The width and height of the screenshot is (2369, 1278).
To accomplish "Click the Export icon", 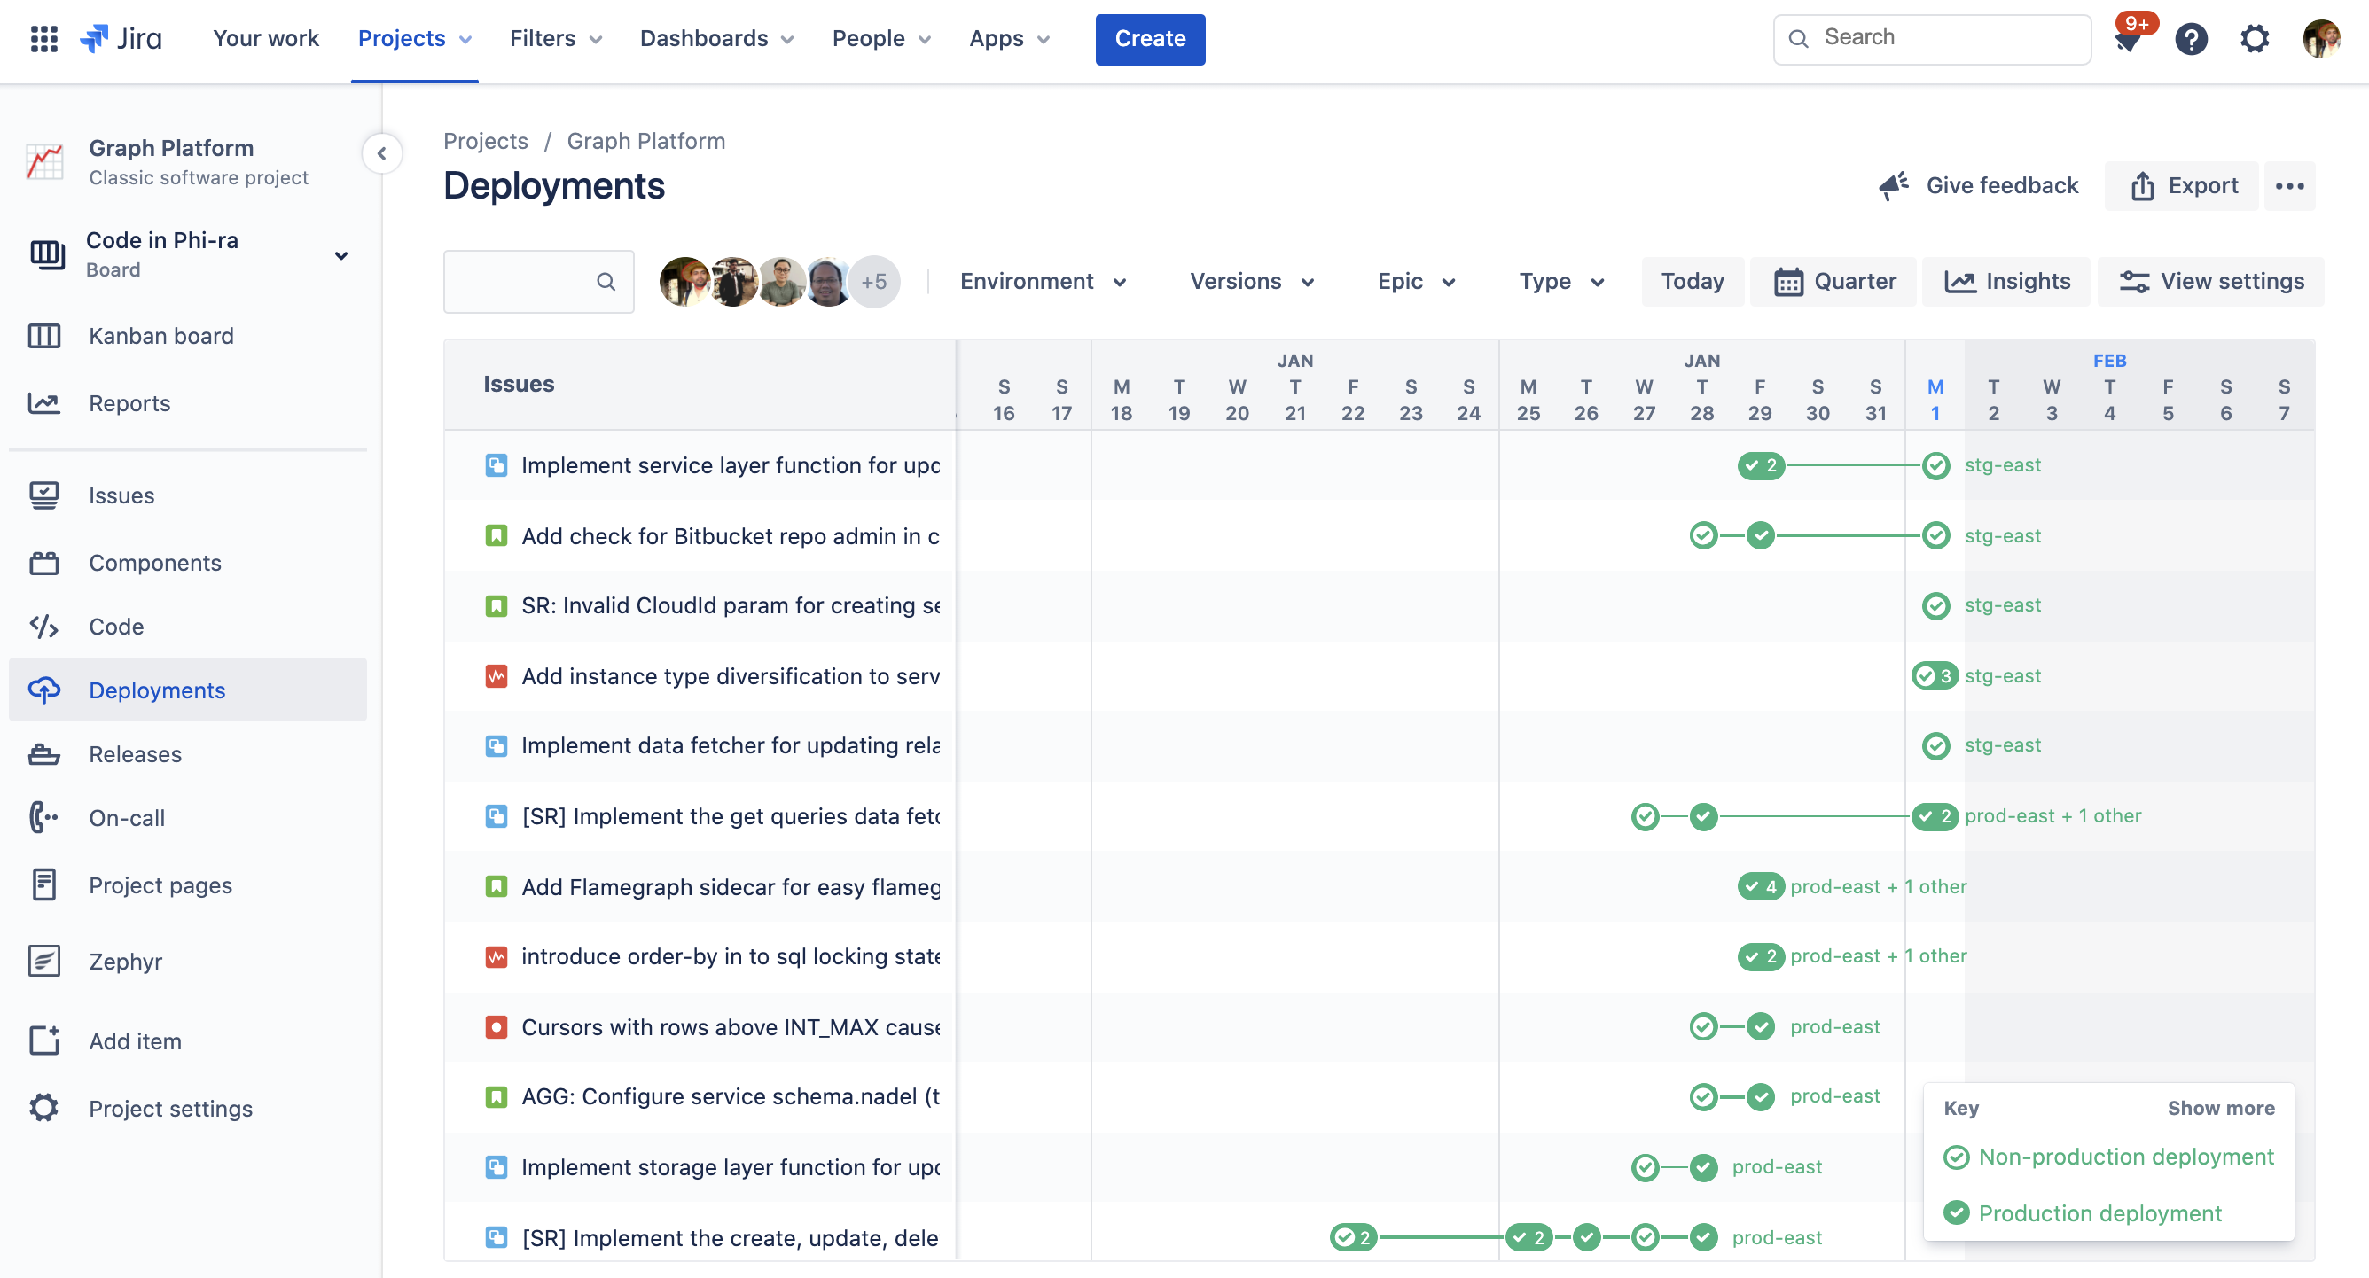I will tap(2143, 186).
